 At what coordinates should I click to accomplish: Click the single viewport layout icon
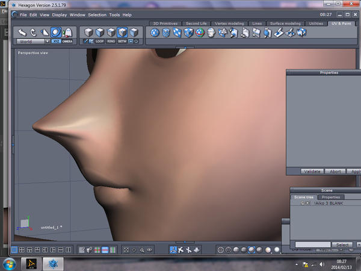coord(14,249)
